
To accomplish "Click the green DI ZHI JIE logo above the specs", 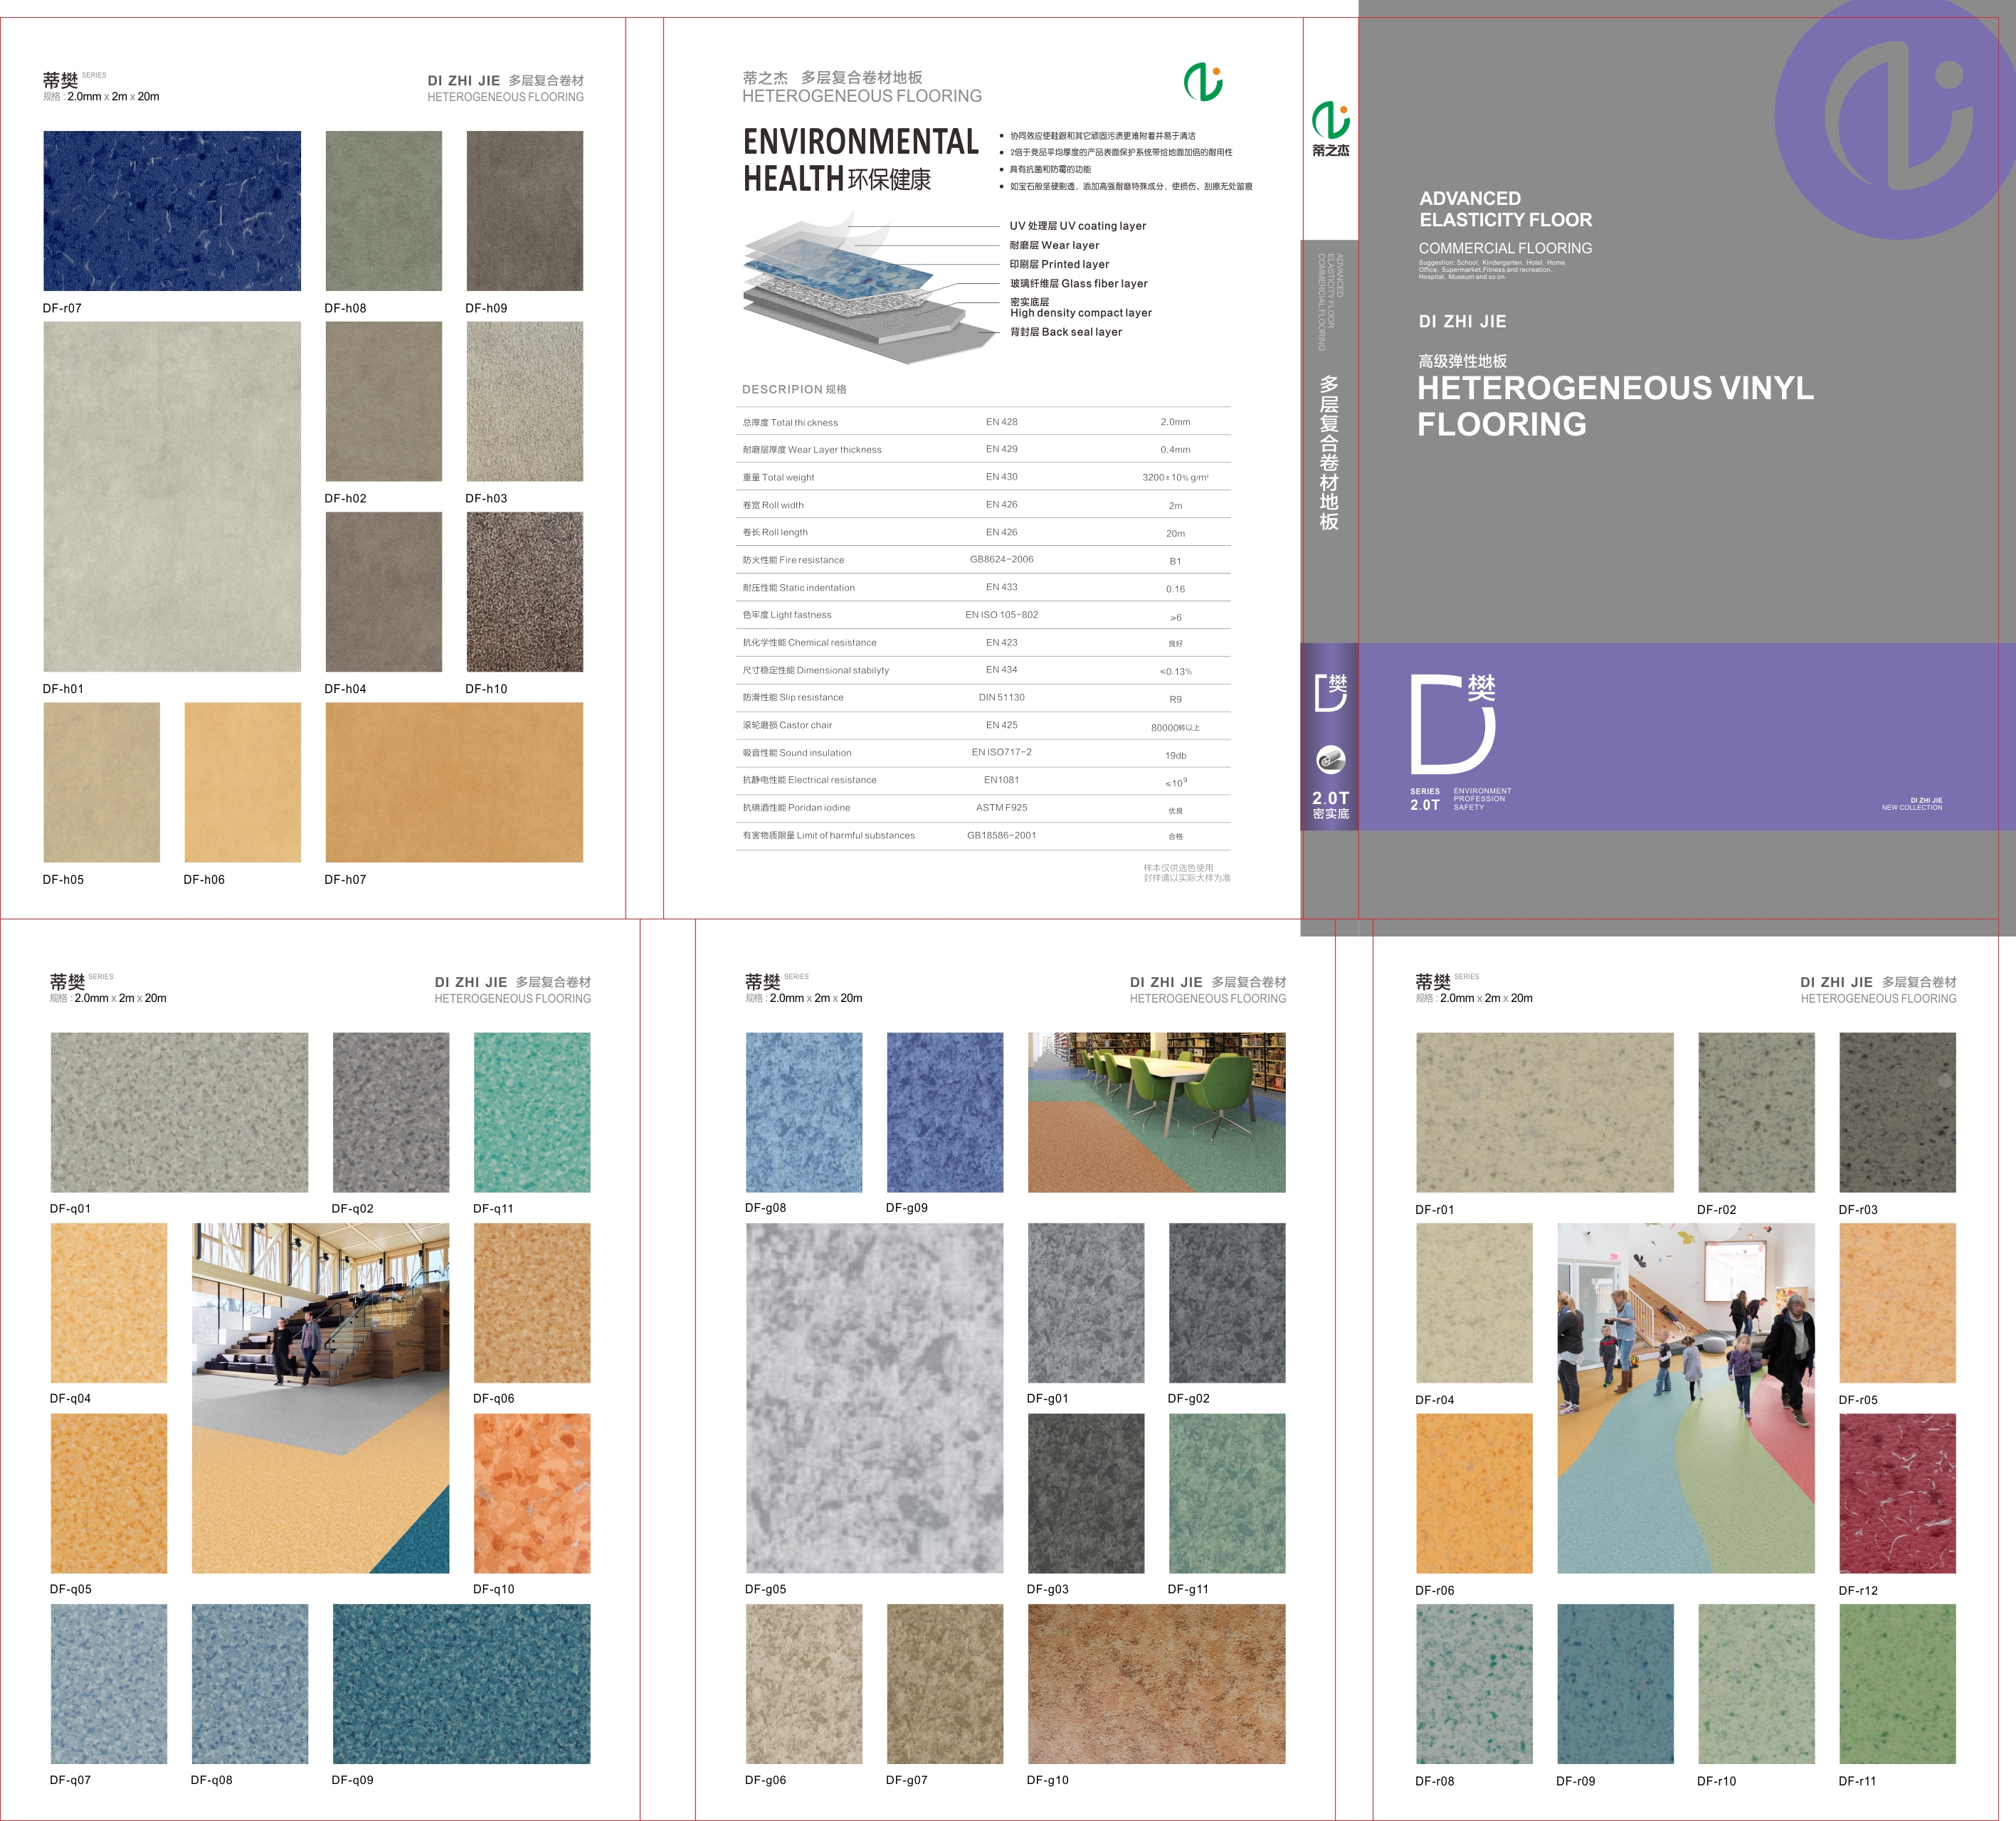I will coord(1203,82).
